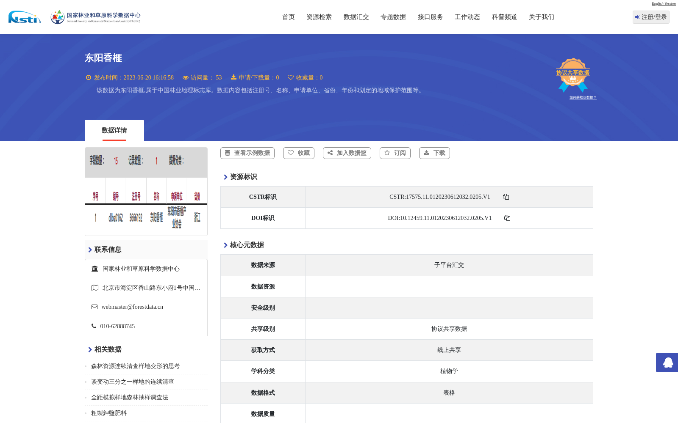The height and width of the screenshot is (423, 678).
Task: Click the DOI:10.12459.11.0120230612032.0205.V1 value
Action: point(439,218)
